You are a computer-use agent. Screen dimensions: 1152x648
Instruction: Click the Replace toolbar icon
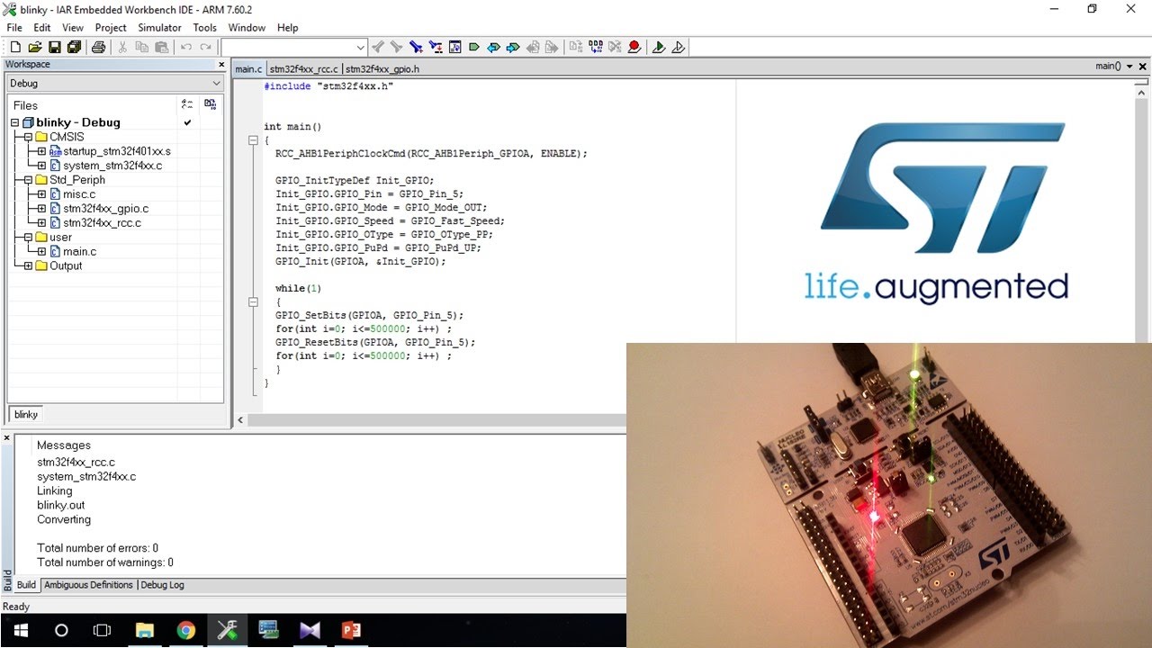pyautogui.click(x=436, y=47)
